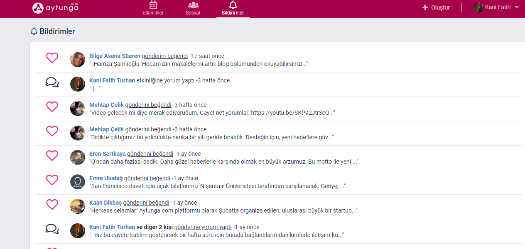Click the 'Biz bu davete katılım' excerpt

(216, 235)
